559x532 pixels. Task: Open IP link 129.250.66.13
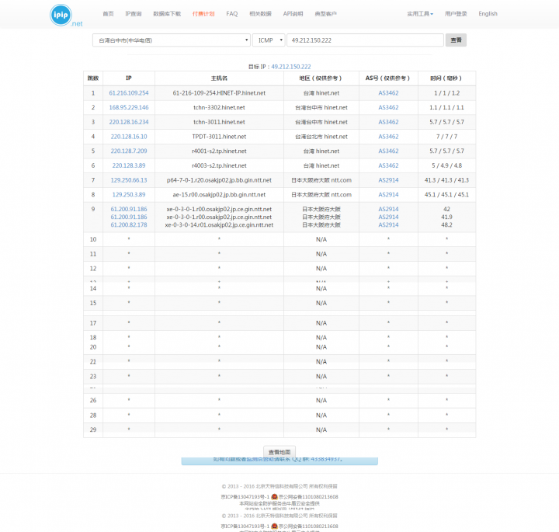129,180
